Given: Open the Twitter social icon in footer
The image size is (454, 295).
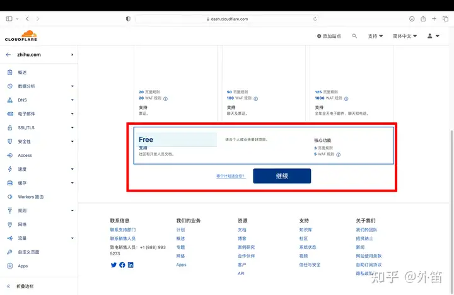Looking at the screenshot, I should coord(113,265).
